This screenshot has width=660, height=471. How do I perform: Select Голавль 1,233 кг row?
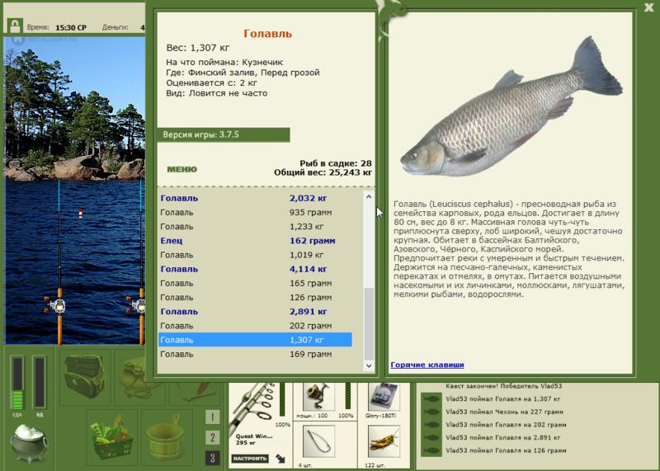[255, 227]
